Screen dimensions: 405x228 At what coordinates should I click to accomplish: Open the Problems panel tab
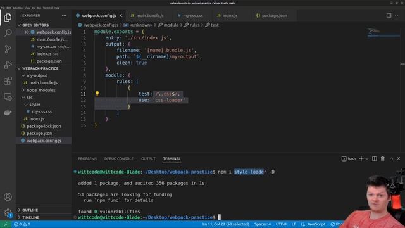pos(87,158)
